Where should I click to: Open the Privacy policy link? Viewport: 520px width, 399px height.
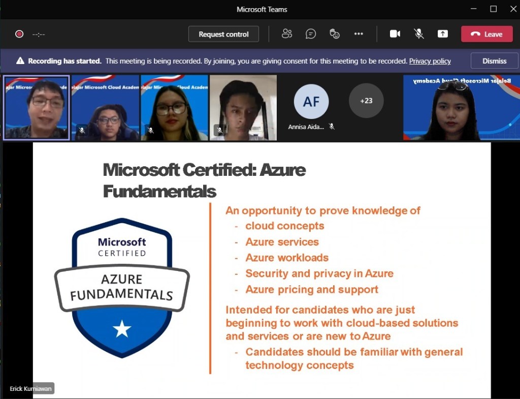click(430, 61)
